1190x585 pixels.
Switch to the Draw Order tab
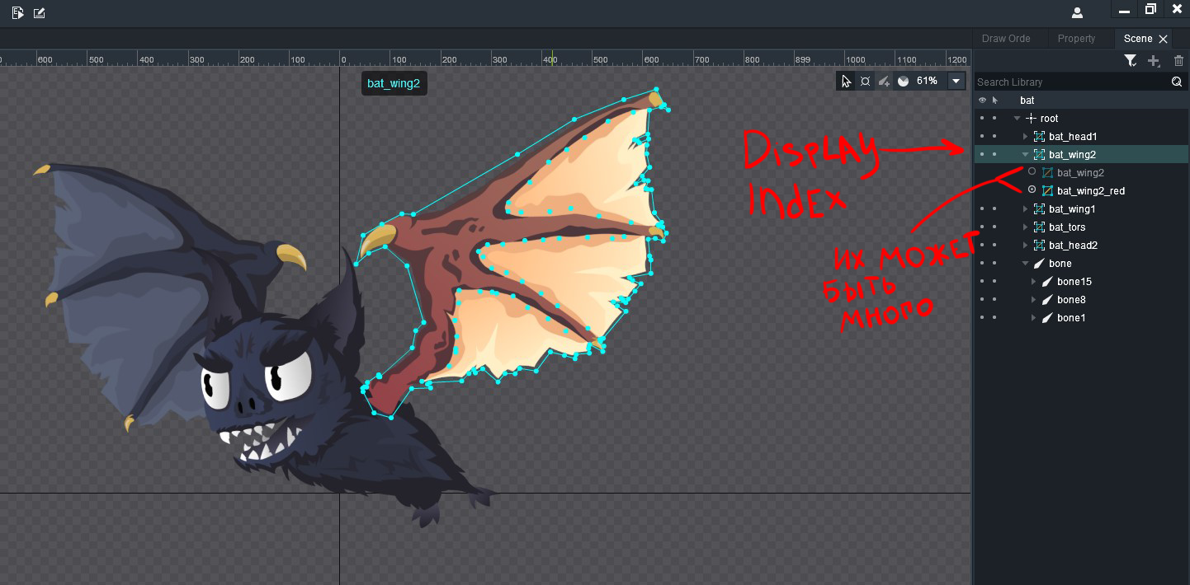[x=1006, y=38]
